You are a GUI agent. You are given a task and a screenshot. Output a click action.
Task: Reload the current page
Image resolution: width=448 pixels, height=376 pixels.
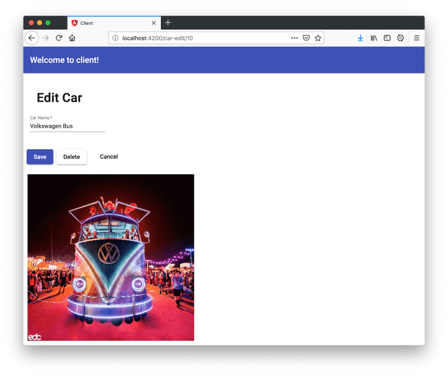[x=59, y=38]
